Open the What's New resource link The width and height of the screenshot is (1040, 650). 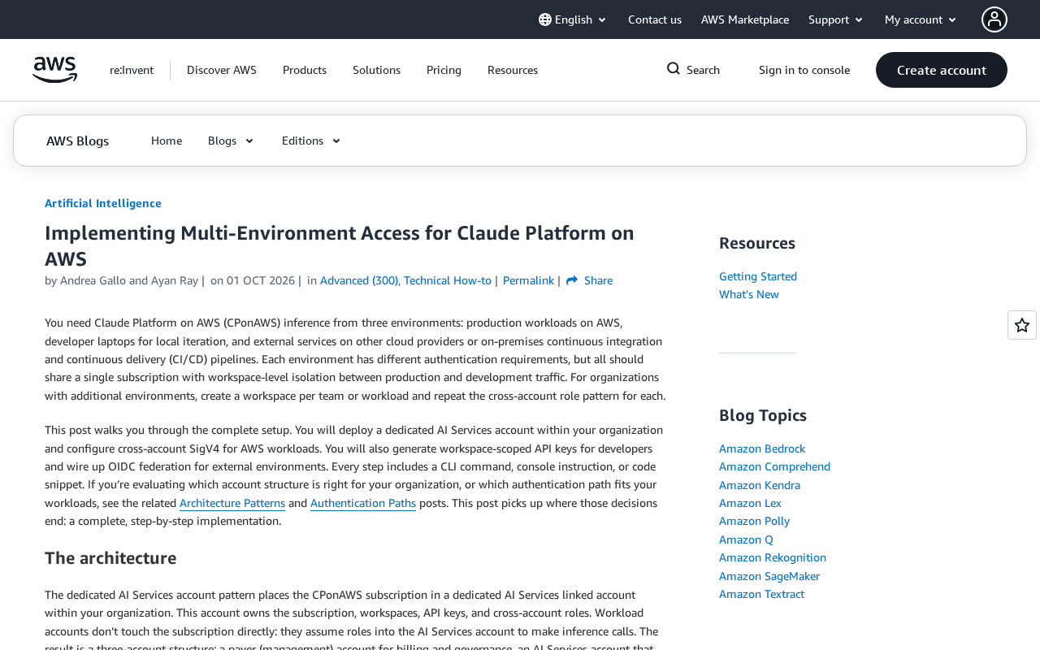[x=749, y=294]
